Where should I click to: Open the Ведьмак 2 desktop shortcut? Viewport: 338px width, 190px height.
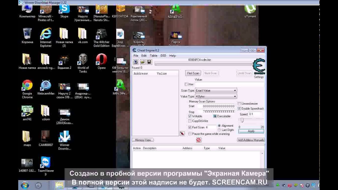tap(64, 62)
